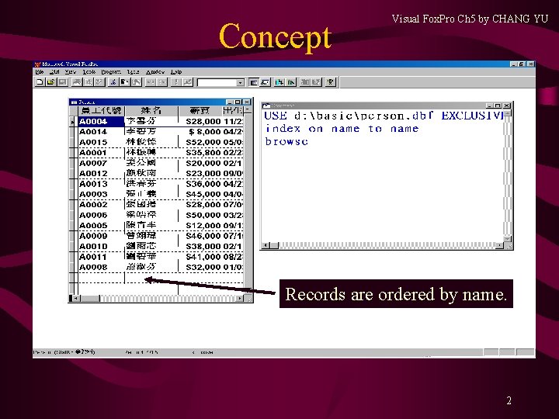Click Command window horizontal scrollbar left arrow
This screenshot has height=419, width=559.
pos(266,245)
